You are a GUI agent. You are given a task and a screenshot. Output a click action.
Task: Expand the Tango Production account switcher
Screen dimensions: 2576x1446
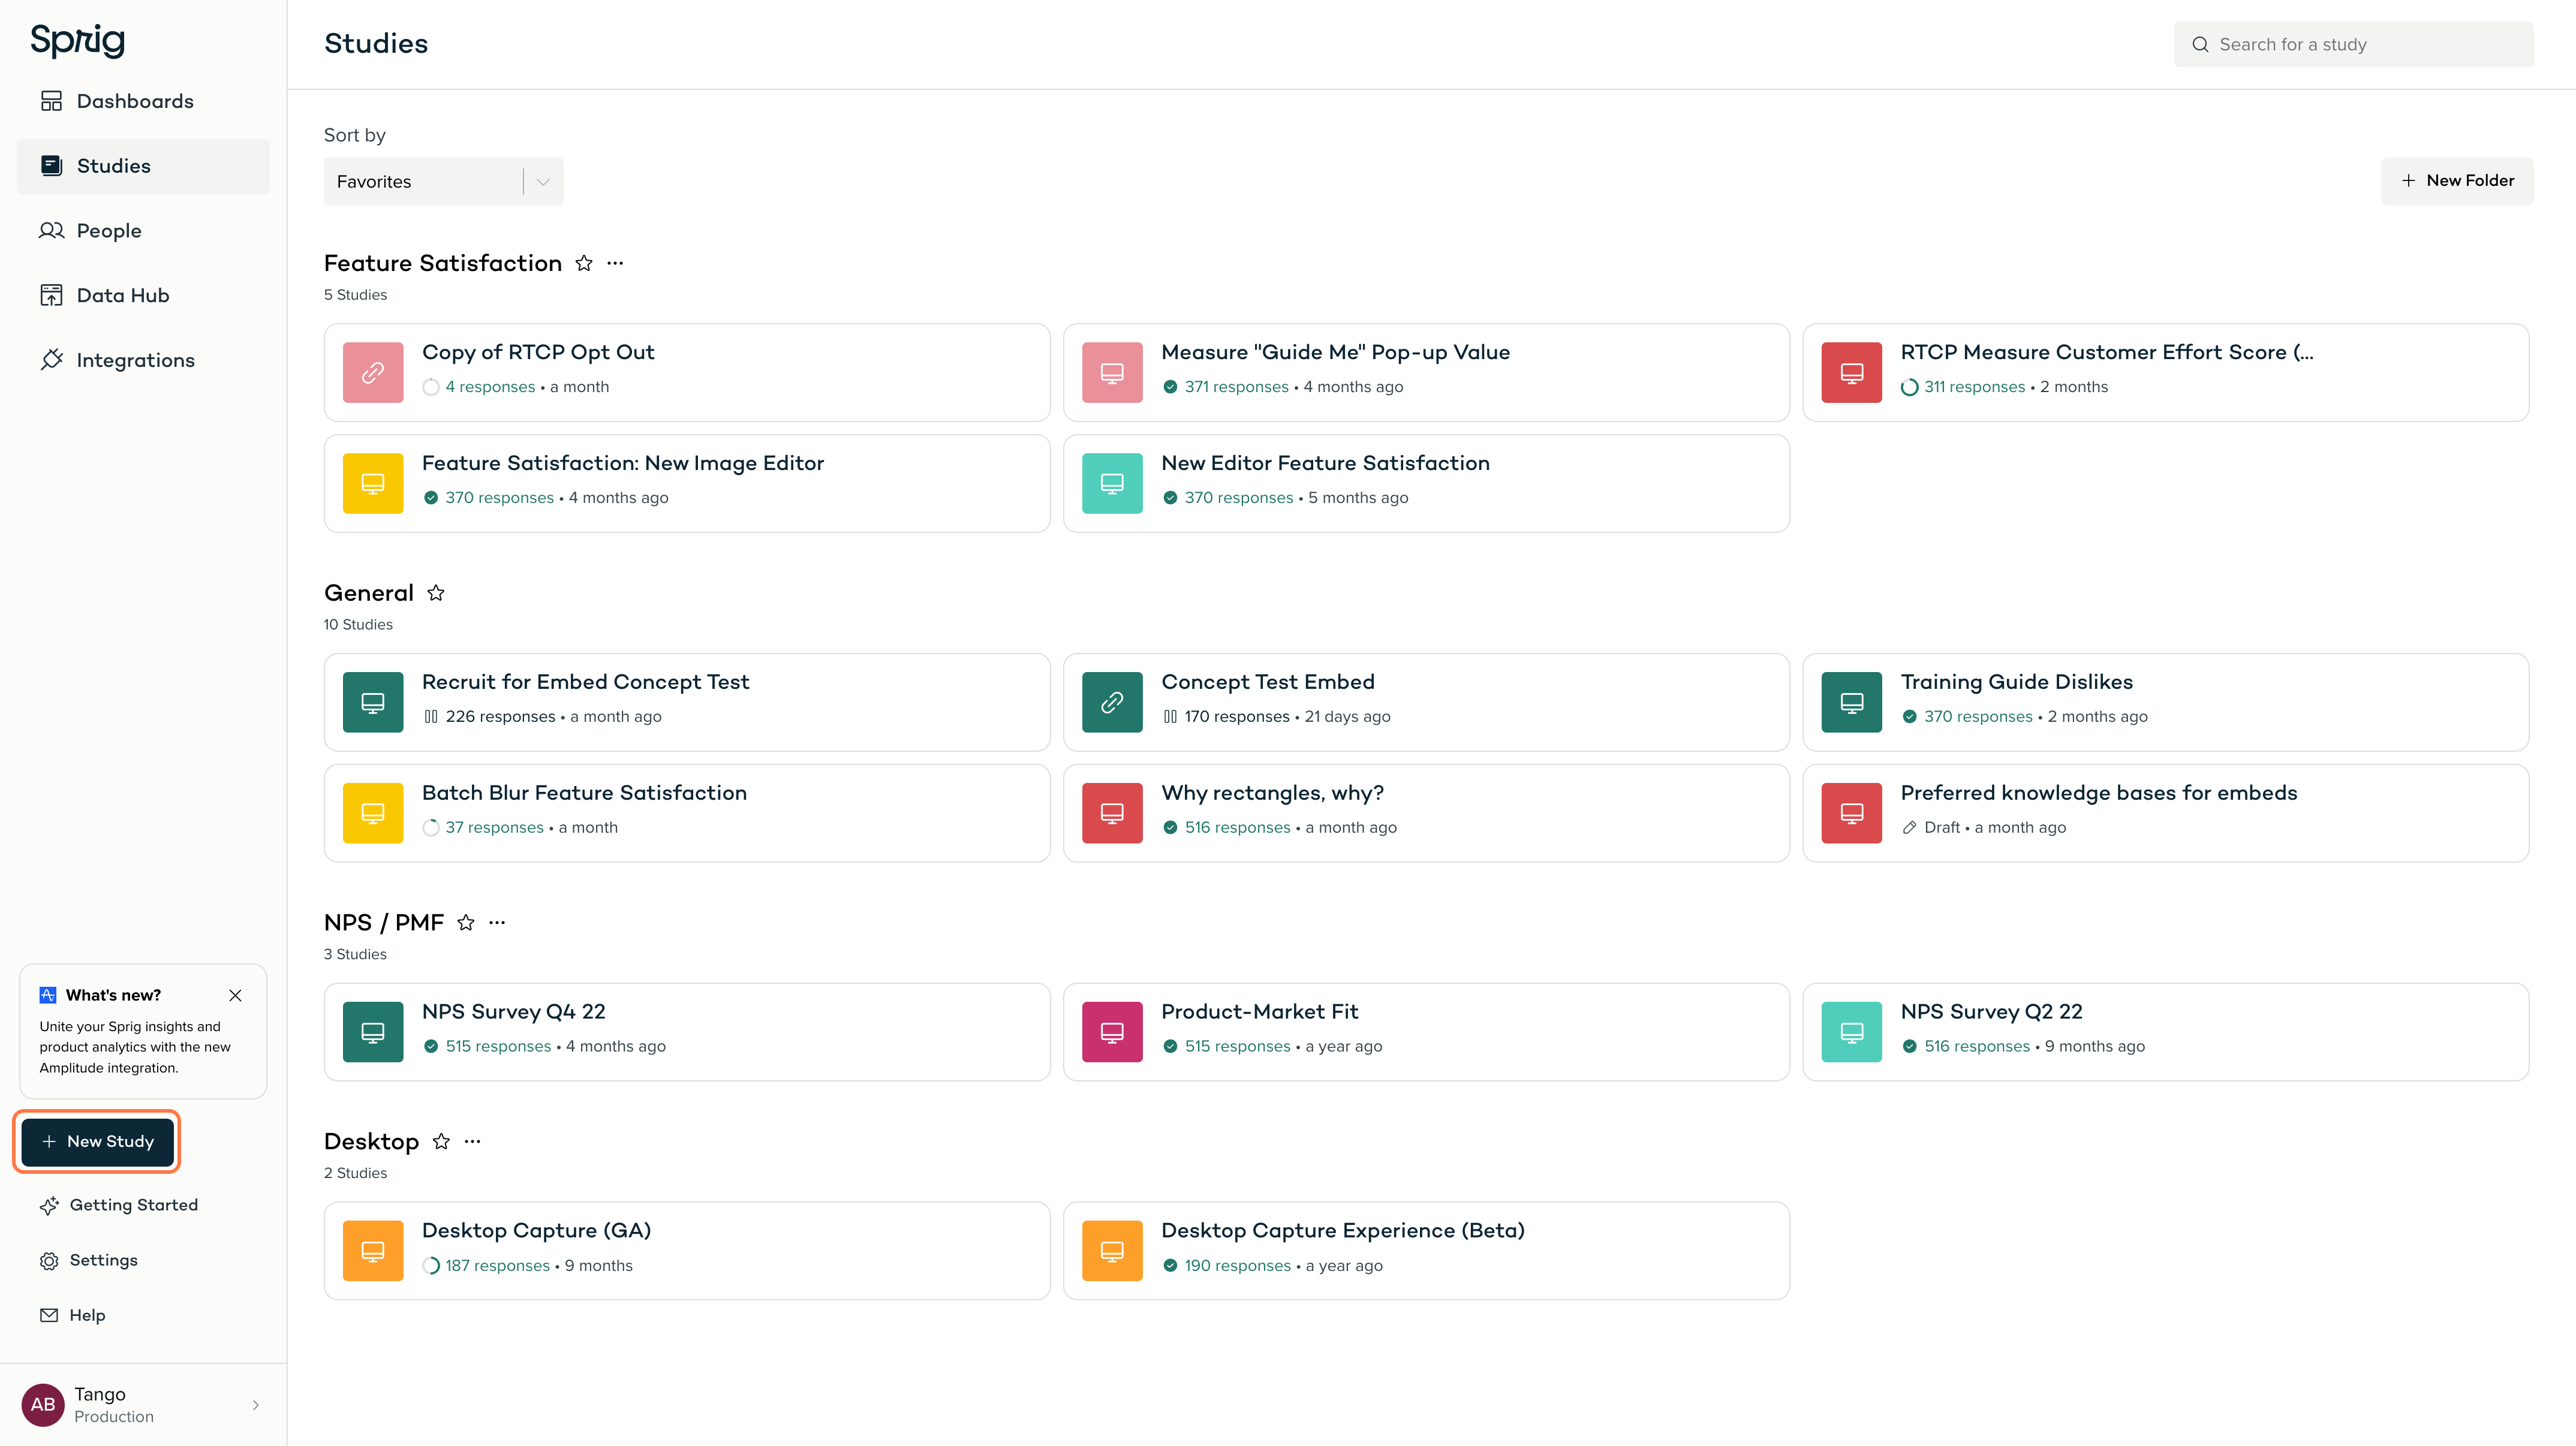(x=143, y=1404)
